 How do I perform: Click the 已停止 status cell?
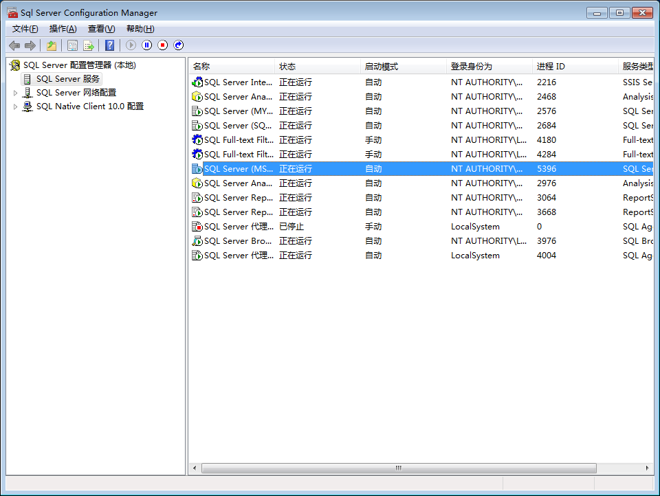point(291,226)
